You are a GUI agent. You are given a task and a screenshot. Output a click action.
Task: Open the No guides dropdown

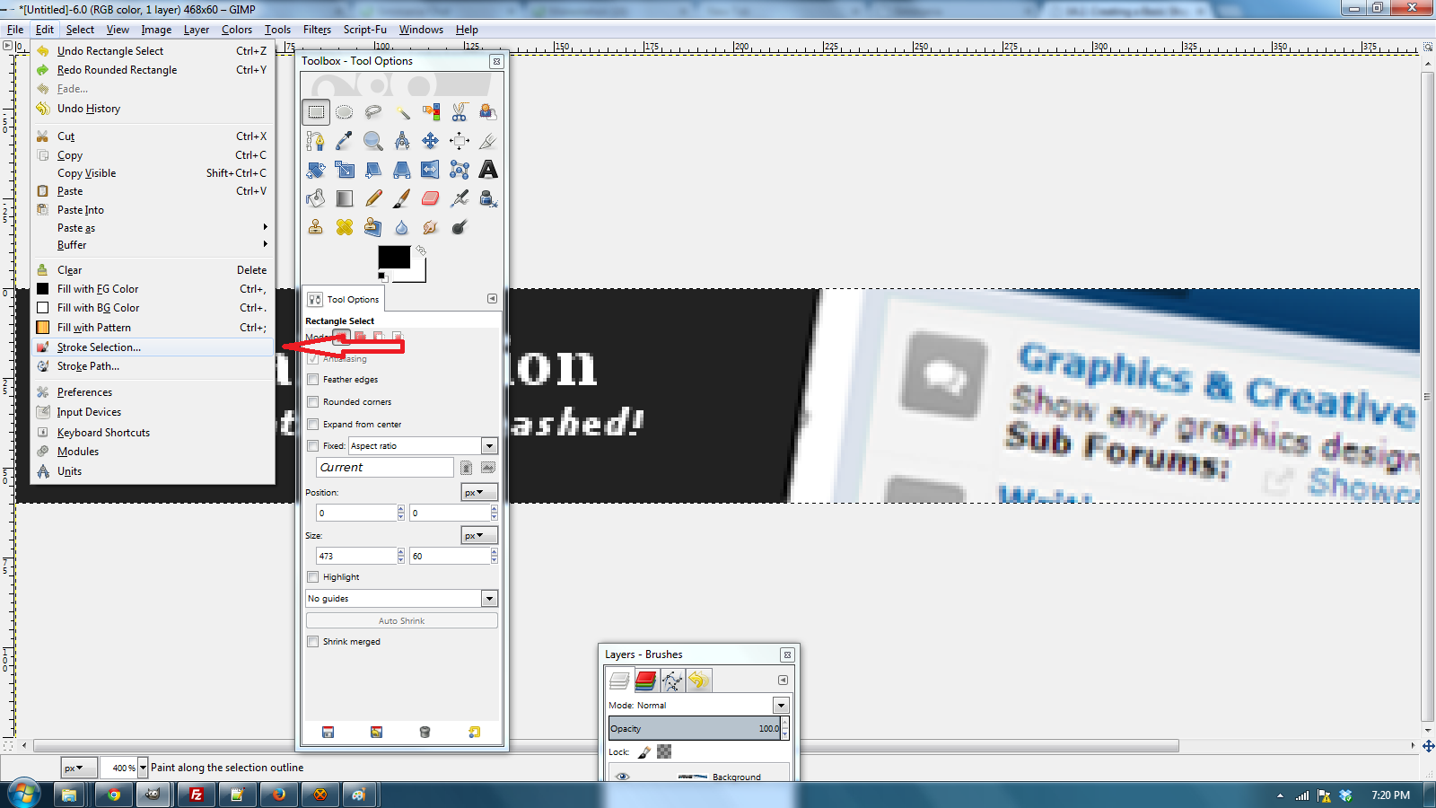click(489, 599)
